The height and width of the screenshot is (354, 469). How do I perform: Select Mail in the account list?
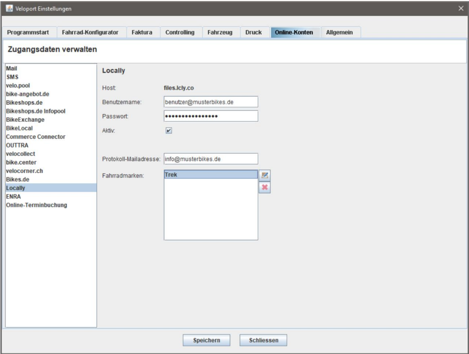coord(51,69)
